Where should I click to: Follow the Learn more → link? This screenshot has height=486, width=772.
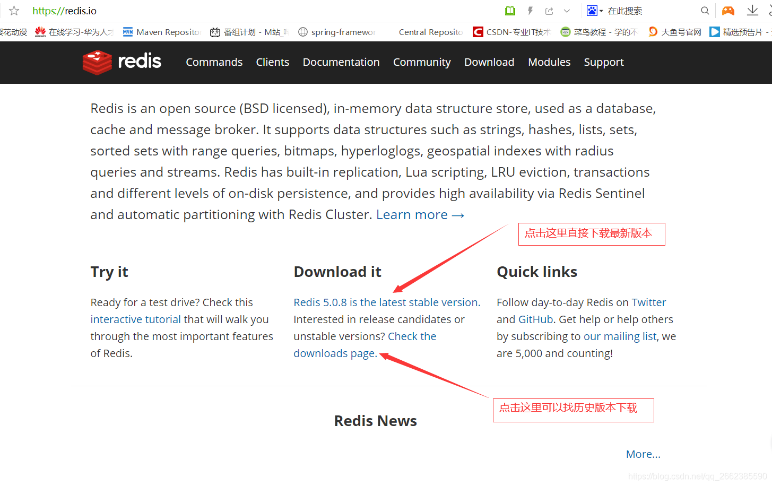tap(420, 214)
